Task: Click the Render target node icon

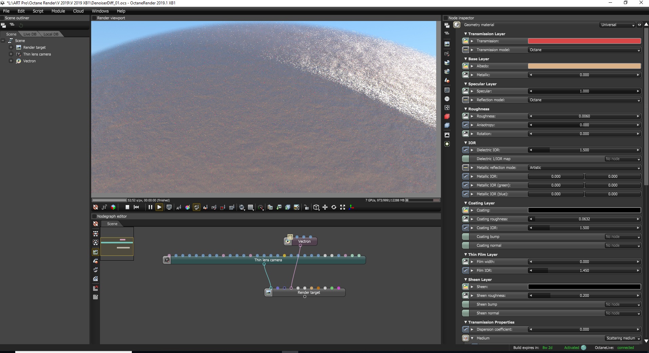Action: click(268, 292)
